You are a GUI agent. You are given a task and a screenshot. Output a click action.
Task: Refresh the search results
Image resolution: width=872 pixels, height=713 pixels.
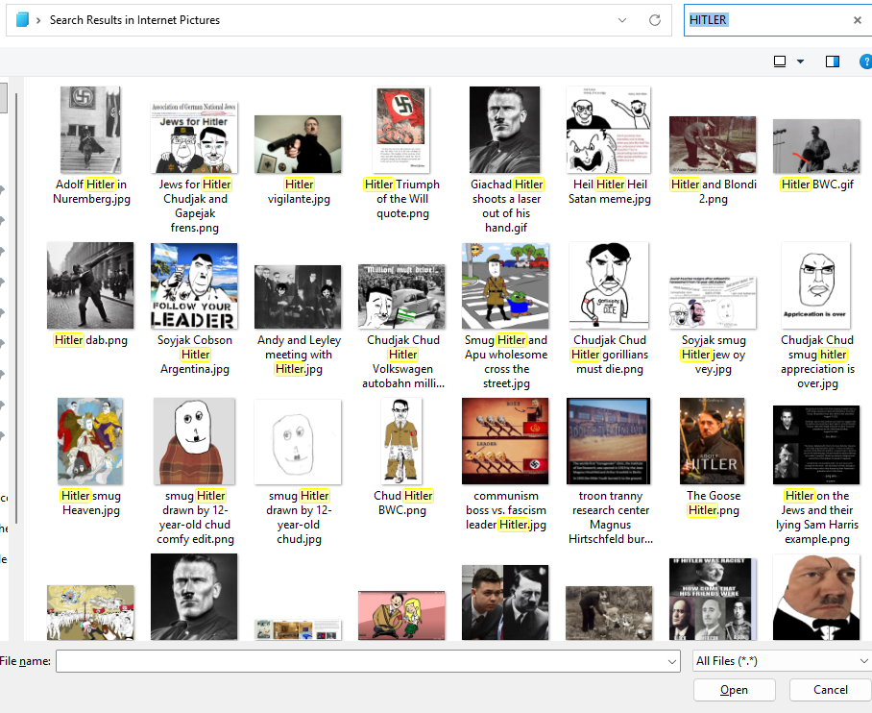click(655, 20)
